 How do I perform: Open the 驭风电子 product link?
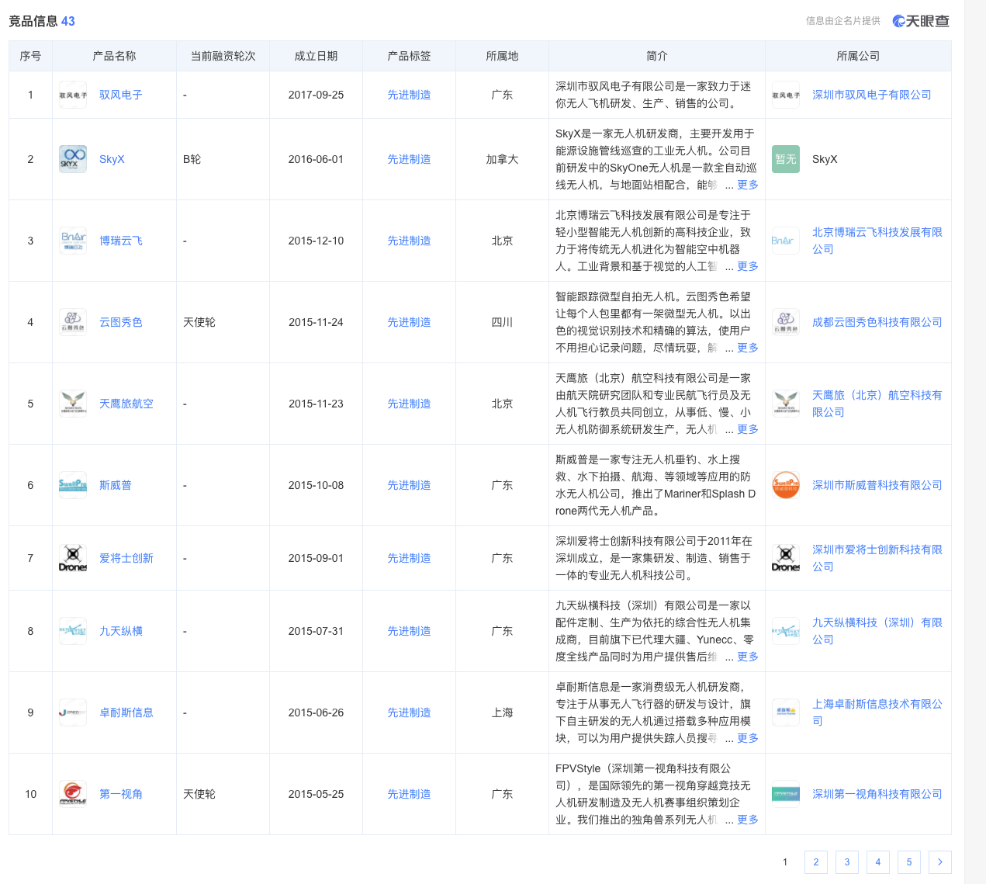point(121,95)
